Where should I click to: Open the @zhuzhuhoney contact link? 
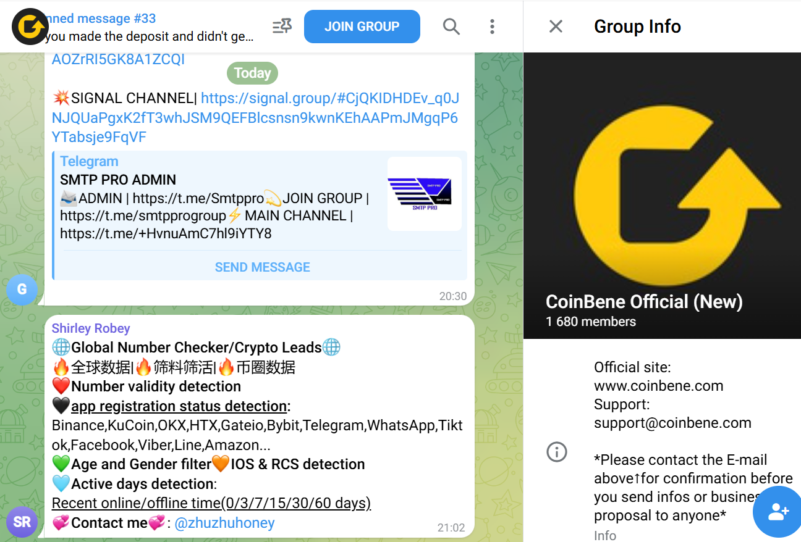tap(224, 523)
